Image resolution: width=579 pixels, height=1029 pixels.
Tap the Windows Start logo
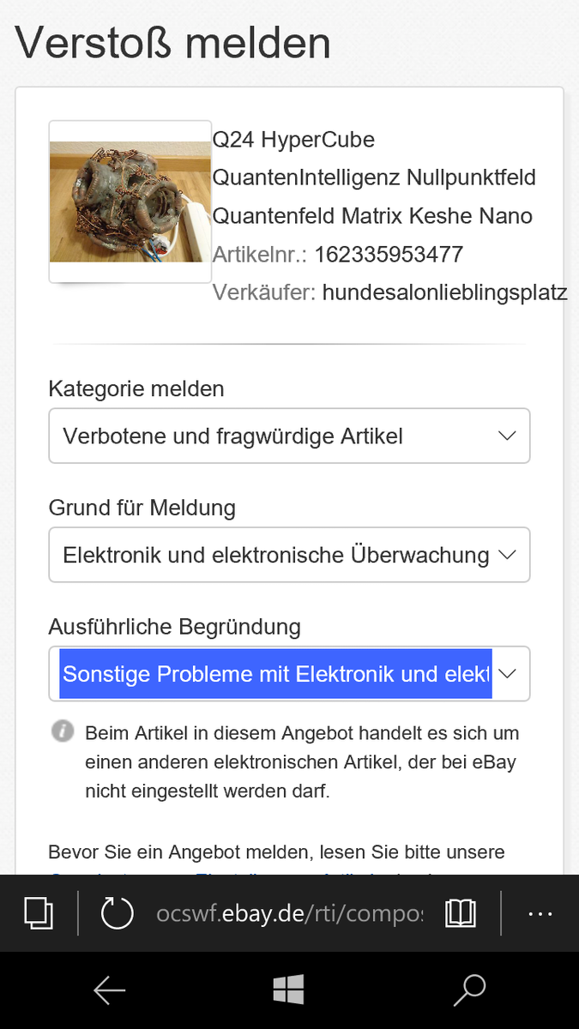289,990
